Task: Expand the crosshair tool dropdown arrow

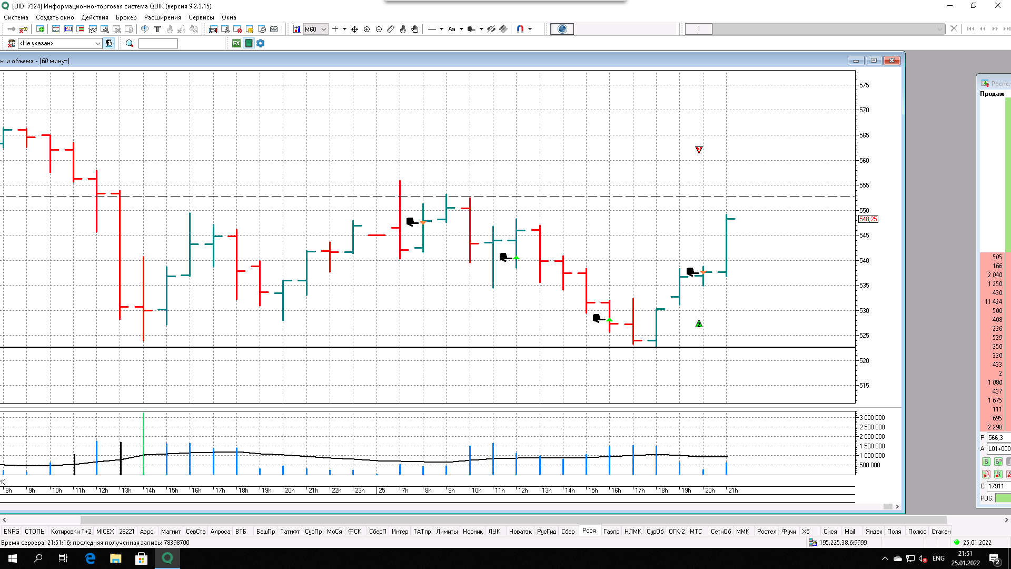Action: point(345,30)
